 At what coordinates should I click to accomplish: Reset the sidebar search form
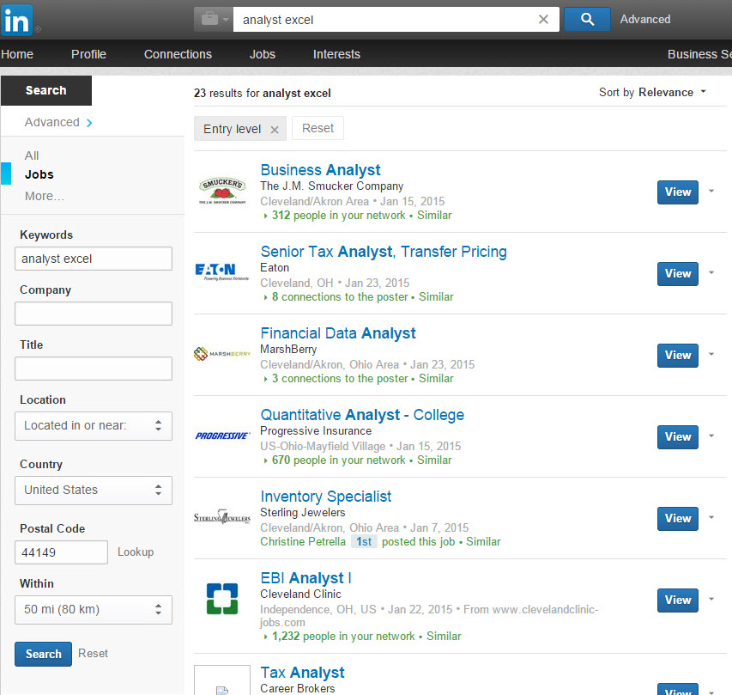coord(93,654)
